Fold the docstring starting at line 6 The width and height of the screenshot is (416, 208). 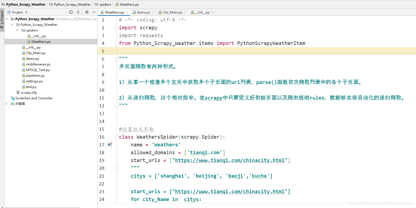pos(117,59)
